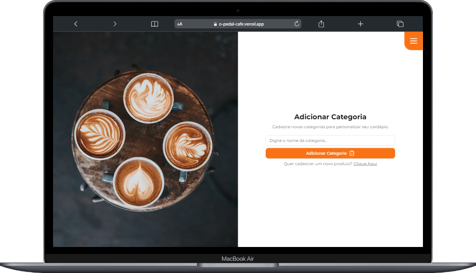This screenshot has height=273, width=476.
Task: Focus the category name input field
Action: pos(330,141)
